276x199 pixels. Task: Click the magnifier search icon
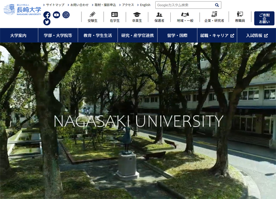(x=217, y=5)
